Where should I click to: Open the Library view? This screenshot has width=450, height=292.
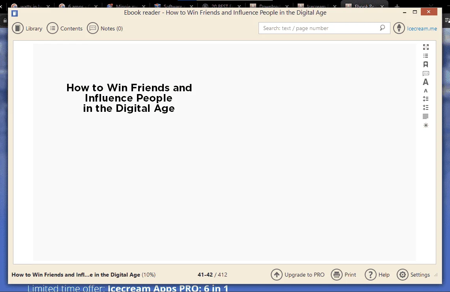pos(27,28)
